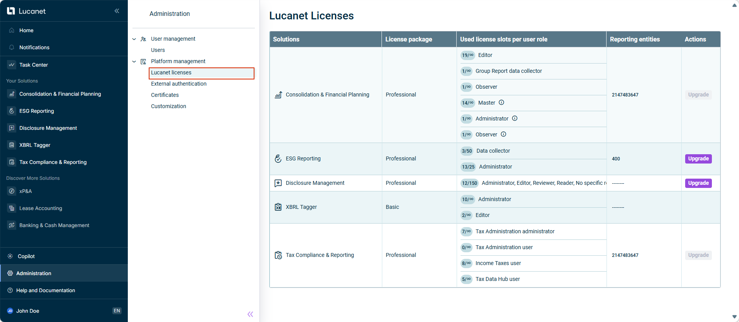Click Income Taxes user role
The height and width of the screenshot is (322, 739).
(498, 263)
